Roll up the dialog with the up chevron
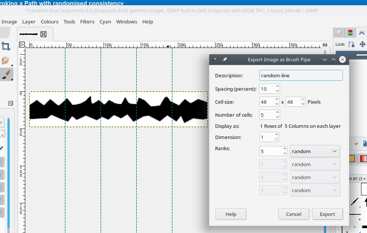 [334, 59]
